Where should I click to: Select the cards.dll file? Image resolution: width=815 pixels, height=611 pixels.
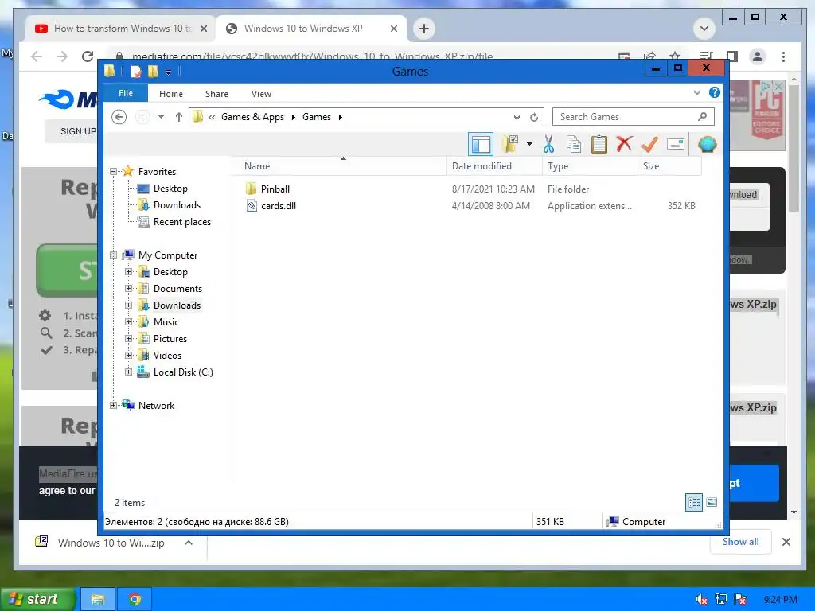point(279,206)
